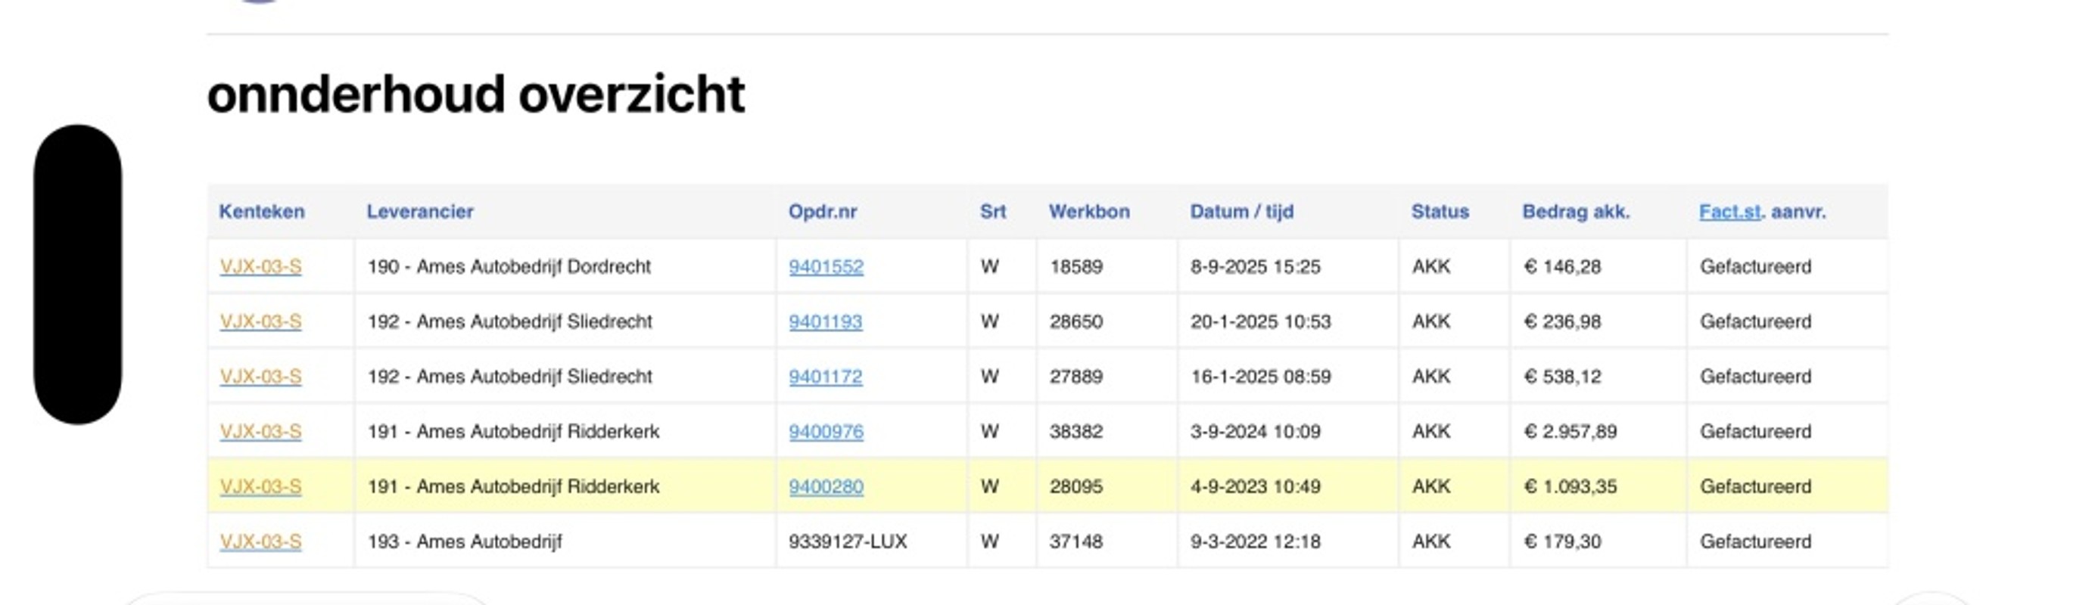Click the Bedrag akk. column header
Screen dimensions: 2095x605
[x=1576, y=212]
